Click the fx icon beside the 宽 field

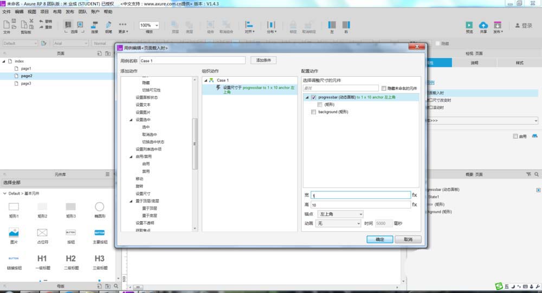pyautogui.click(x=415, y=195)
